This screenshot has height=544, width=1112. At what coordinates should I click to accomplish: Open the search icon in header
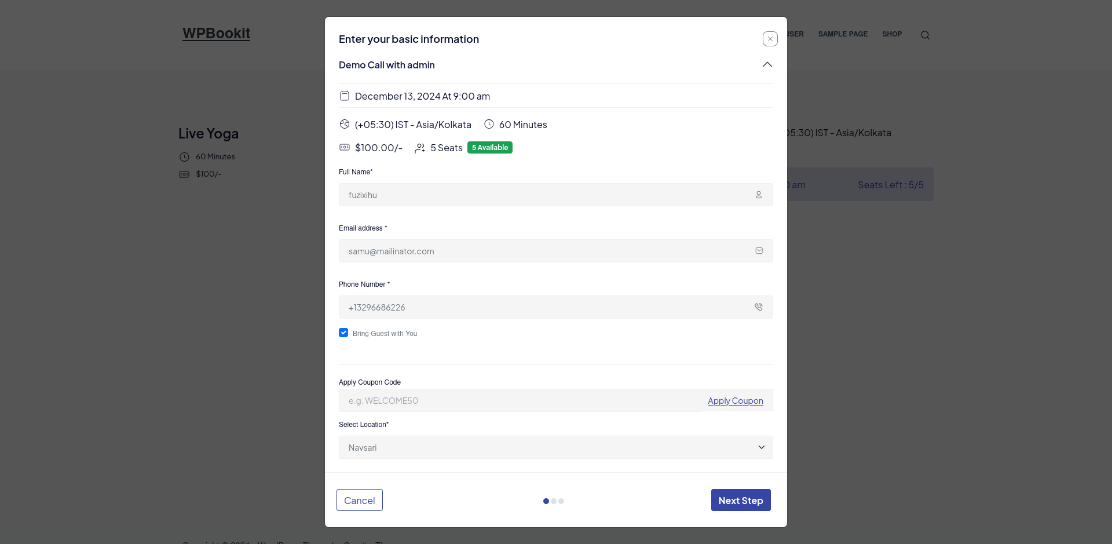[x=925, y=35]
